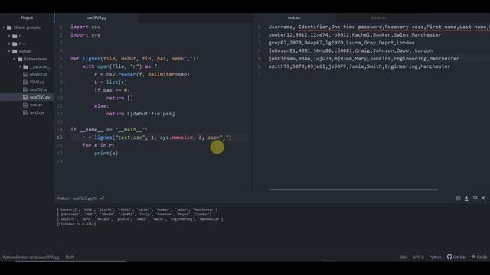The image size is (490, 275).
Task: Click the output line containing 'Jamie'
Action: click(x=140, y=219)
